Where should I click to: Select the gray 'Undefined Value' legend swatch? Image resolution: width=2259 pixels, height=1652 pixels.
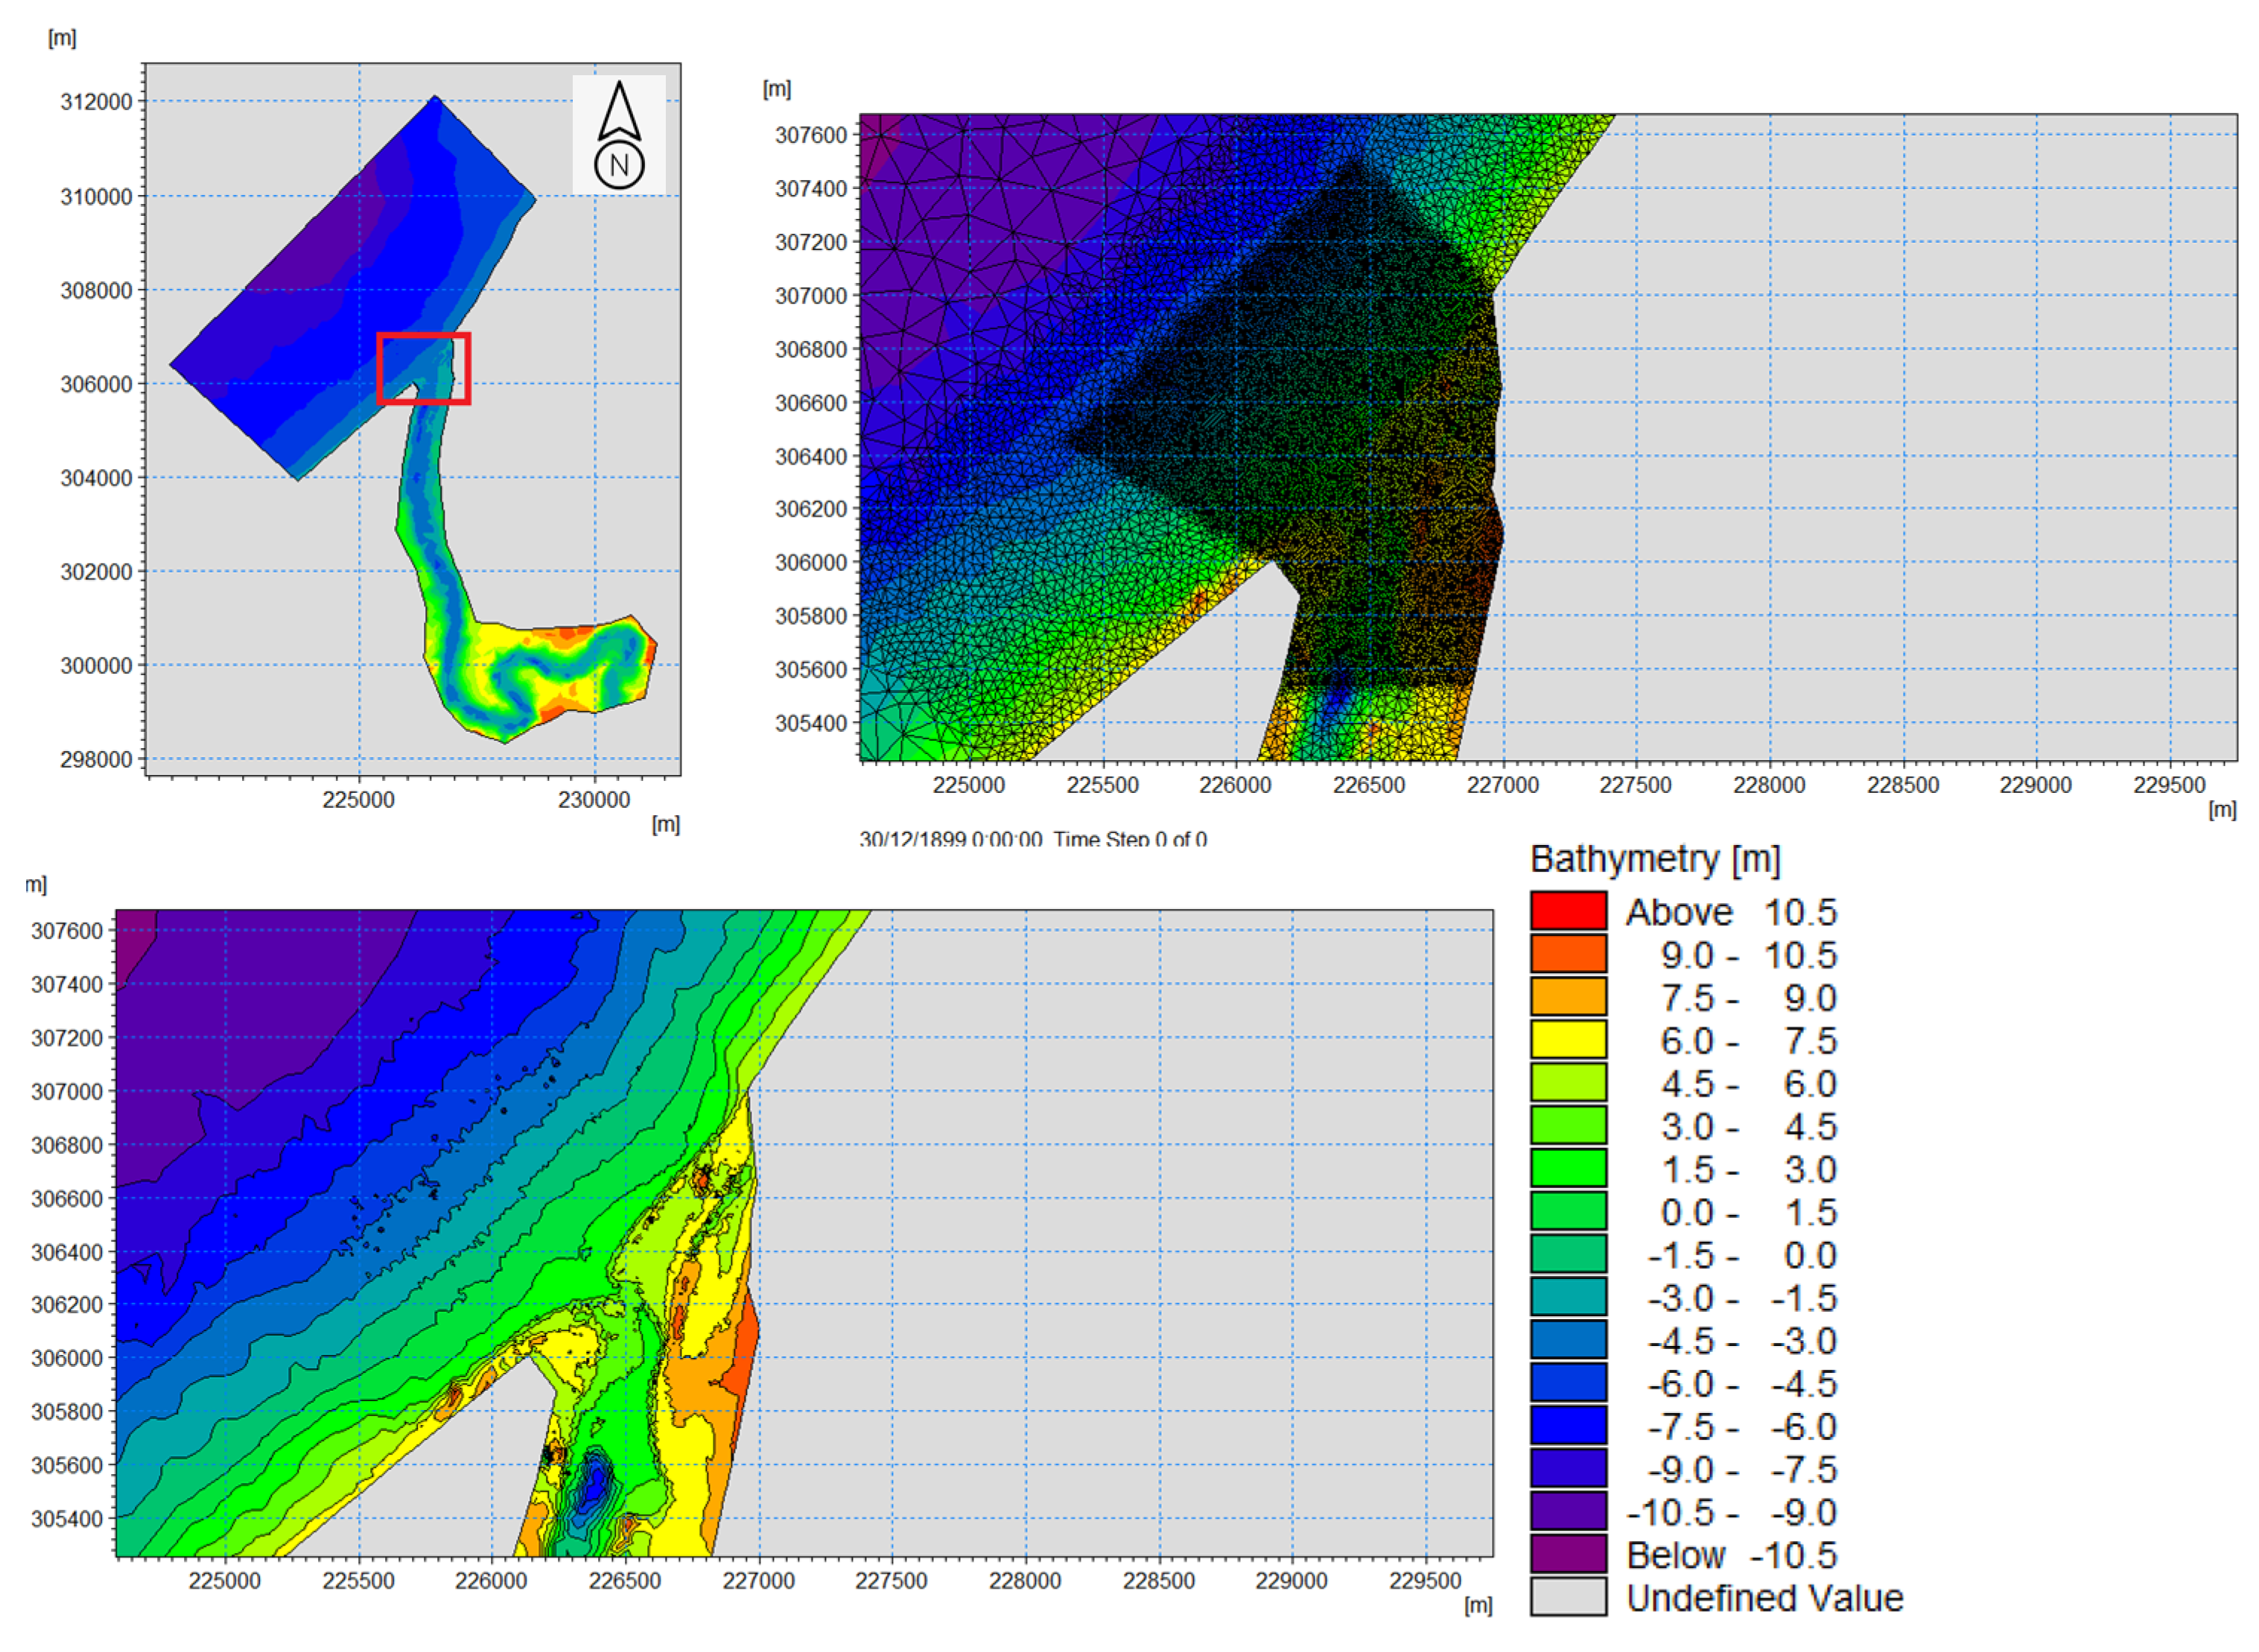point(1569,1598)
